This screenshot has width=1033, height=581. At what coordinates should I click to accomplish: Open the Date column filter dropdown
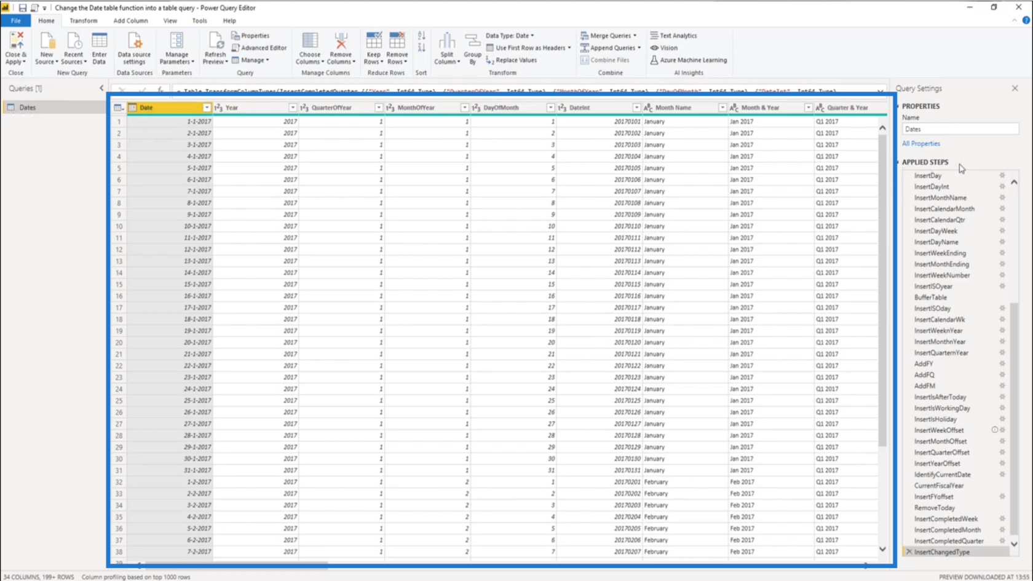click(207, 108)
